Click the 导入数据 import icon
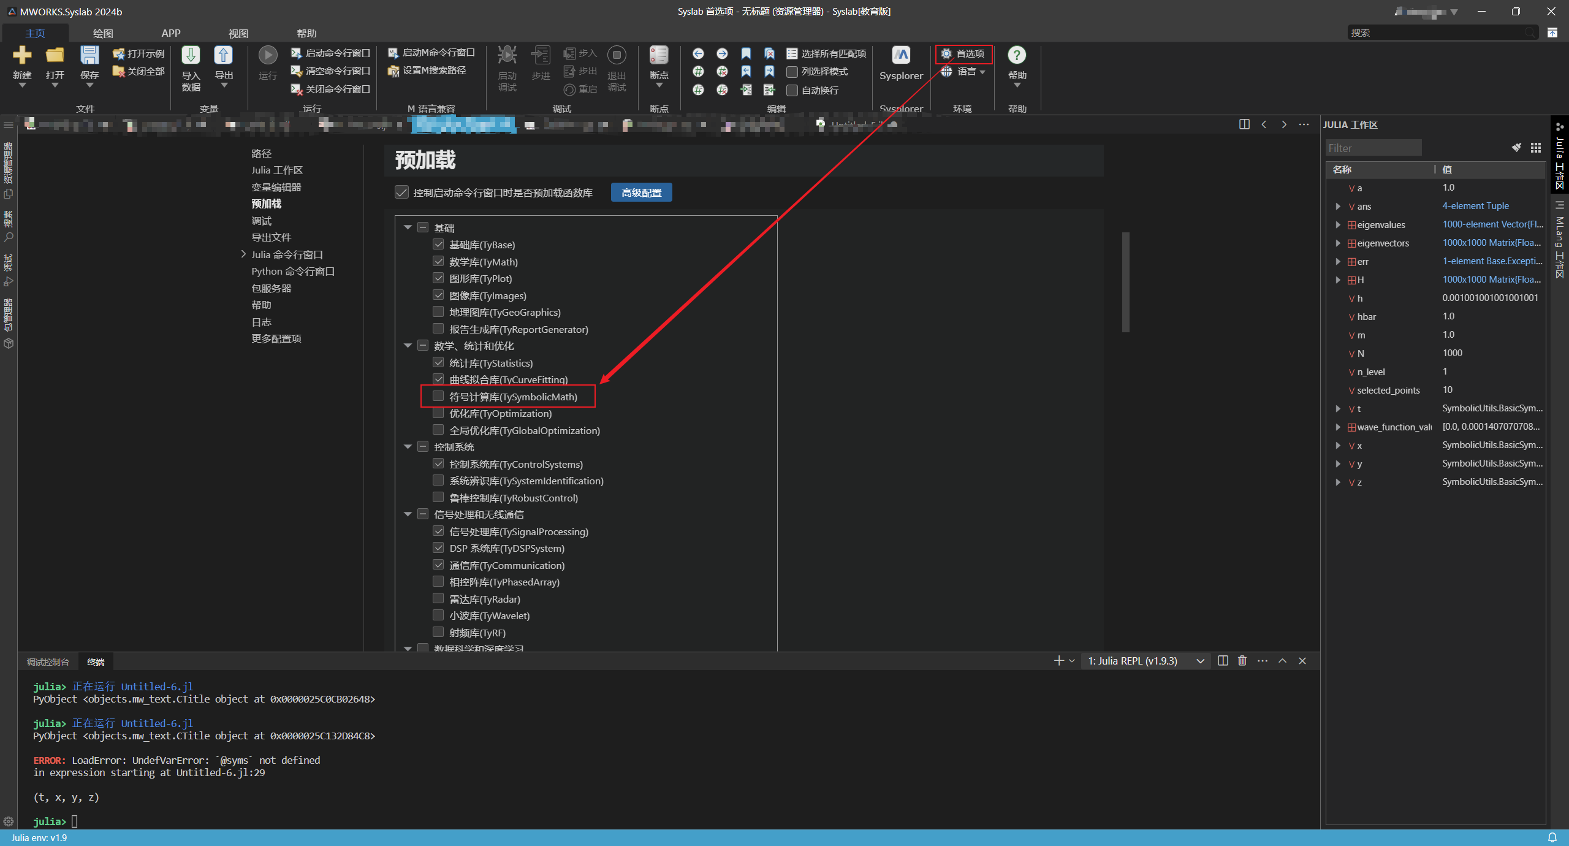Image resolution: width=1569 pixels, height=846 pixels. coord(191,55)
